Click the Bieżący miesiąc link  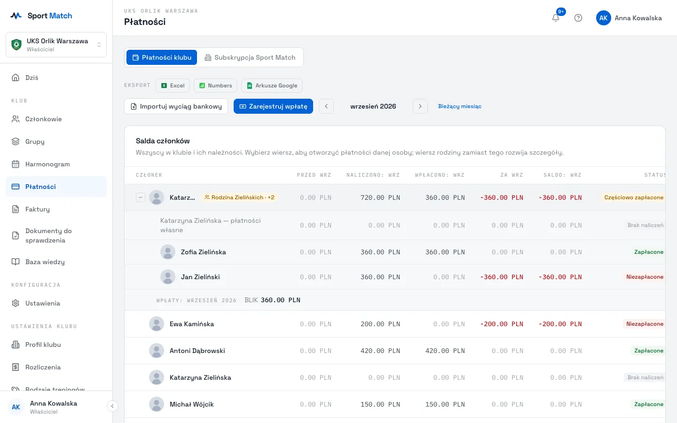click(x=460, y=106)
